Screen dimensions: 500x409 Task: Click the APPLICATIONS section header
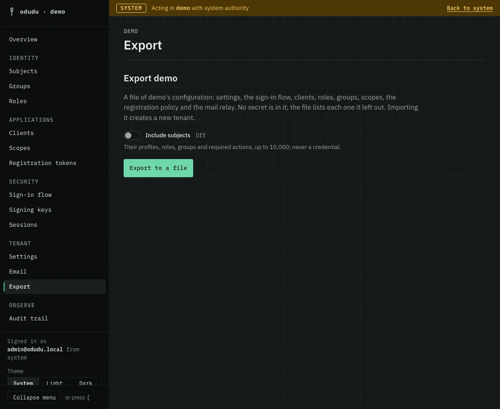[x=31, y=120]
